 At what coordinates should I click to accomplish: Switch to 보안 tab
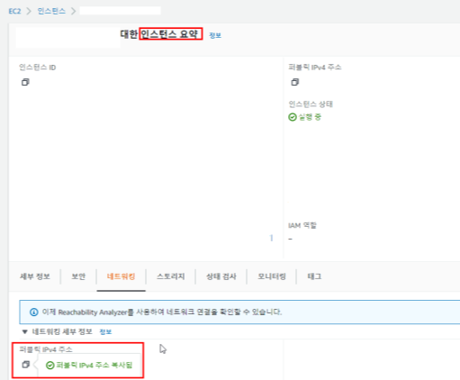(78, 276)
